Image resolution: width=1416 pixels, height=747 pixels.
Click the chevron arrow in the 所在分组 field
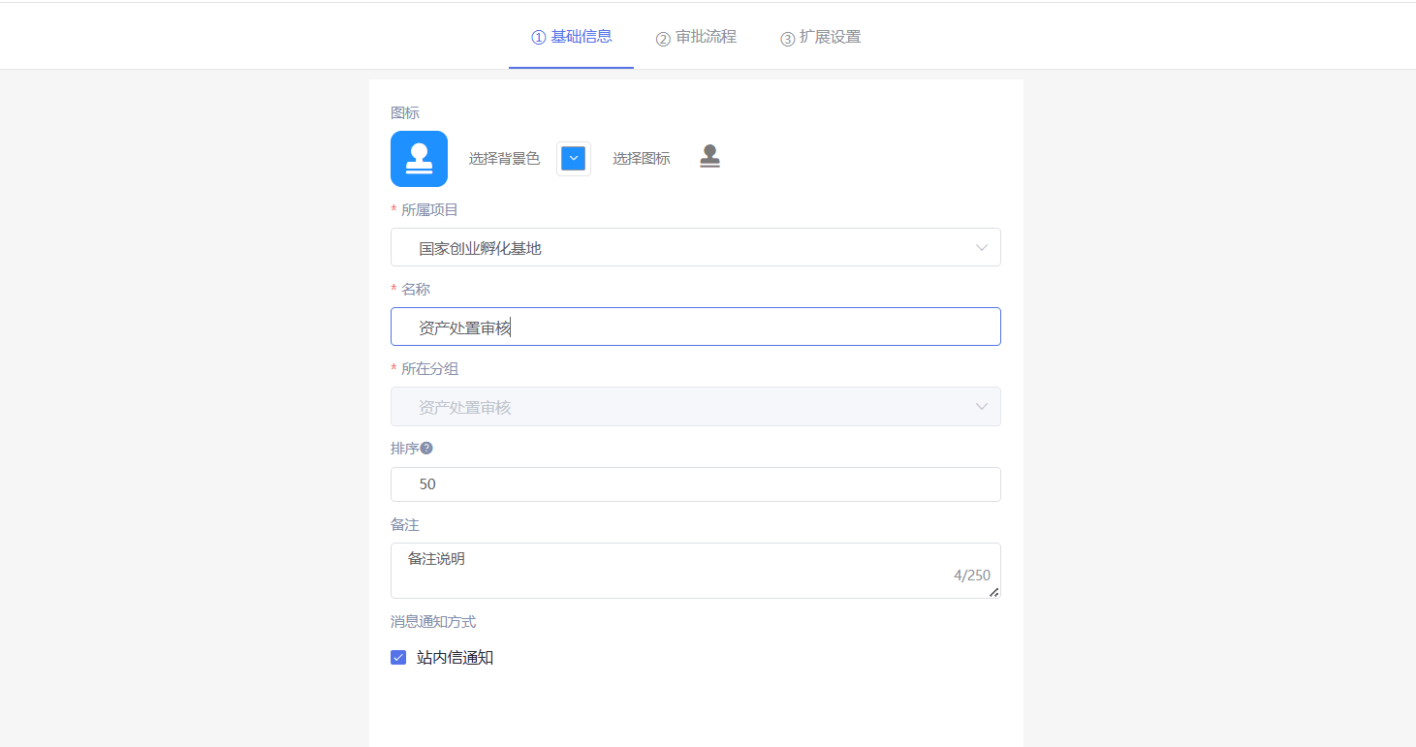(982, 407)
